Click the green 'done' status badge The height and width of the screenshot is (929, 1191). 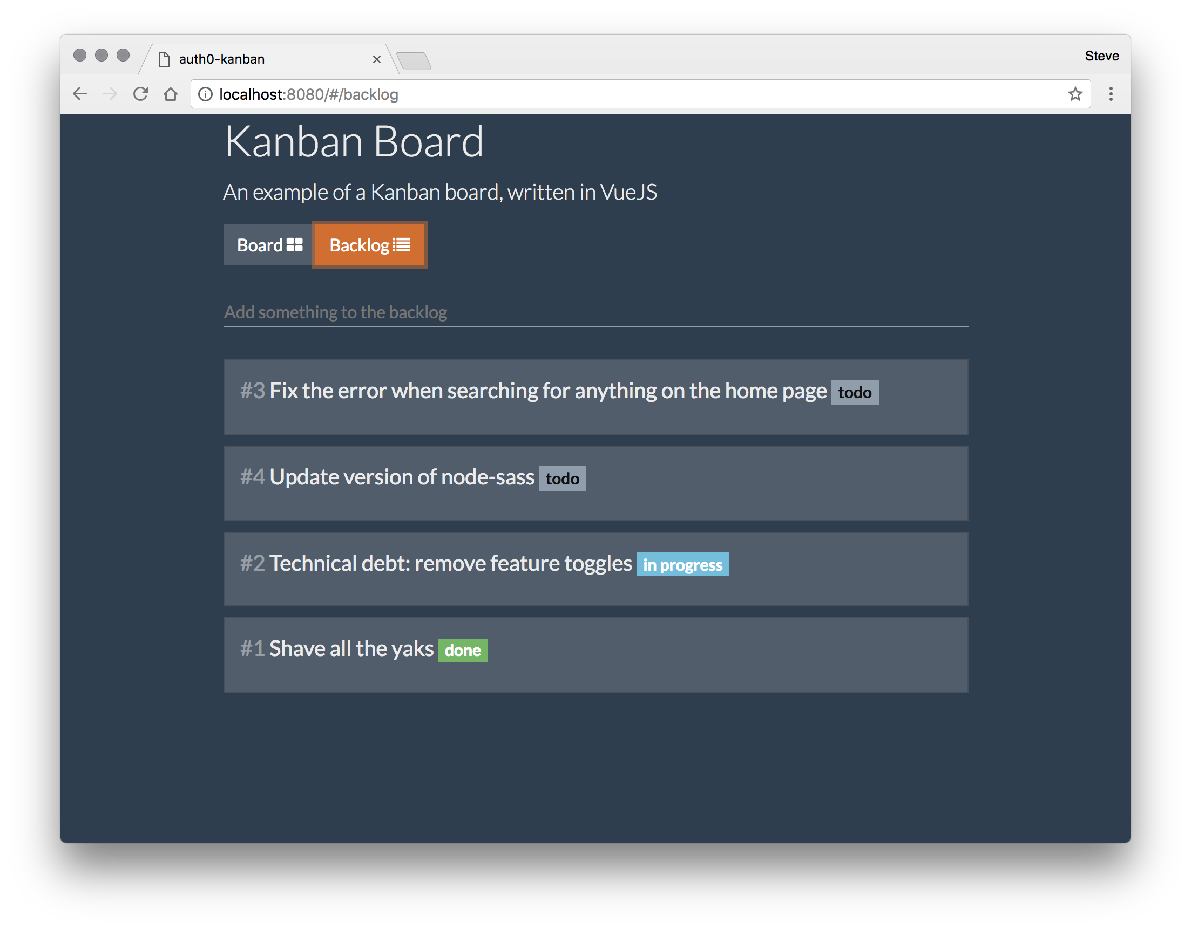coord(463,650)
